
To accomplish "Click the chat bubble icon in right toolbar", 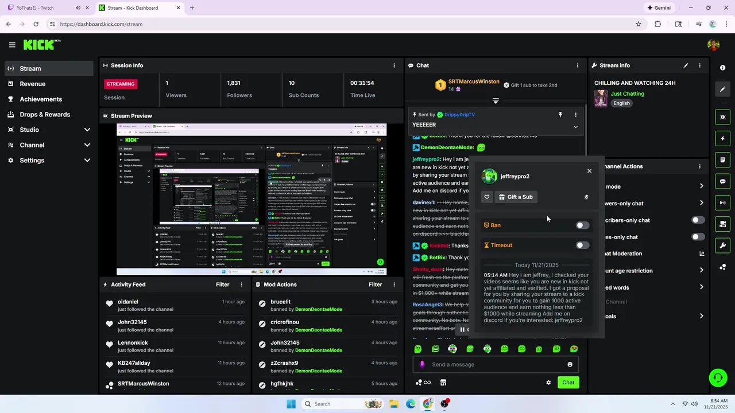I will point(722,181).
